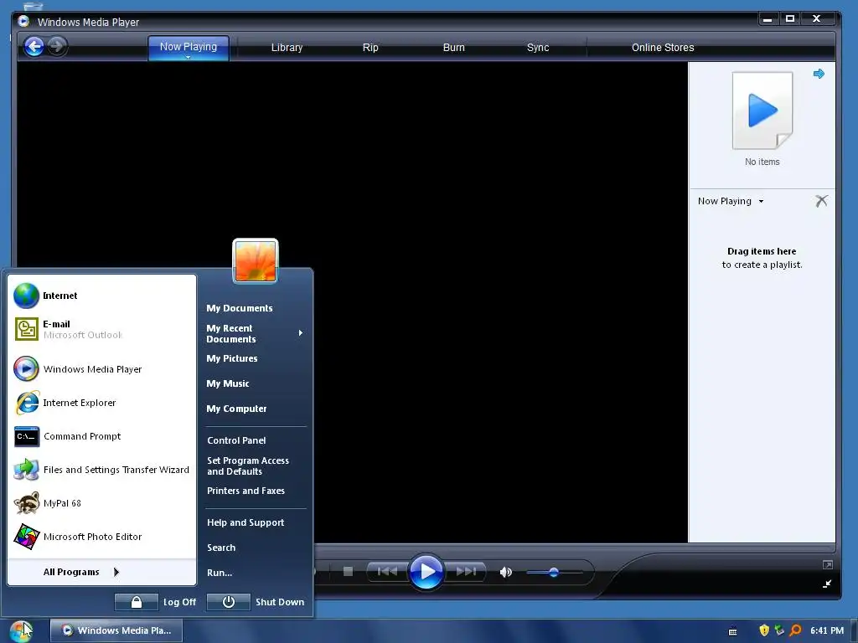Click the large Play button

pos(426,571)
